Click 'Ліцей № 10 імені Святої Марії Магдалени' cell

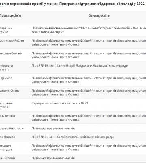click(x=79, y=66)
